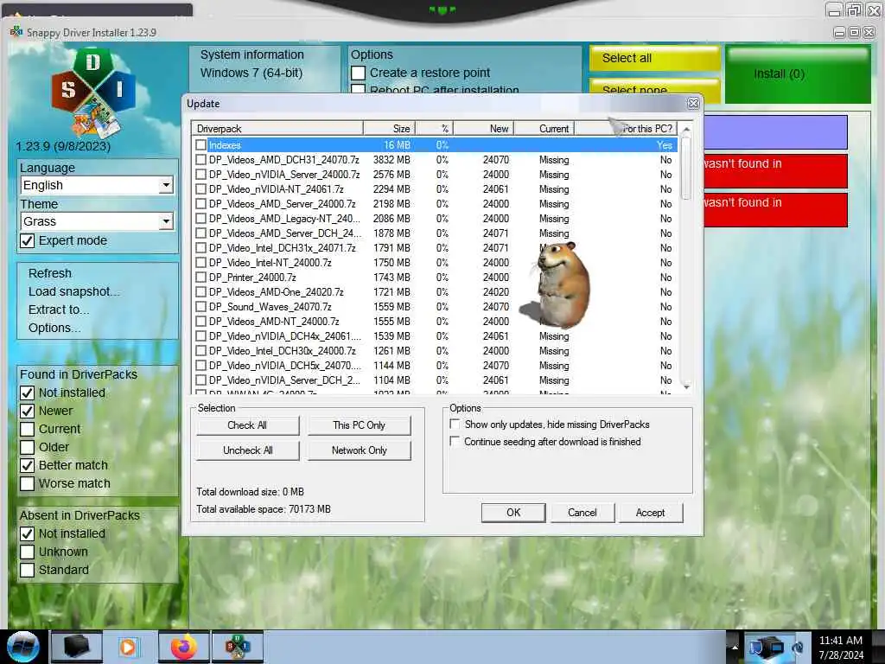Viewport: 885px width, 664px height.
Task: Open the black folder taskbar icon
Action: [77, 647]
